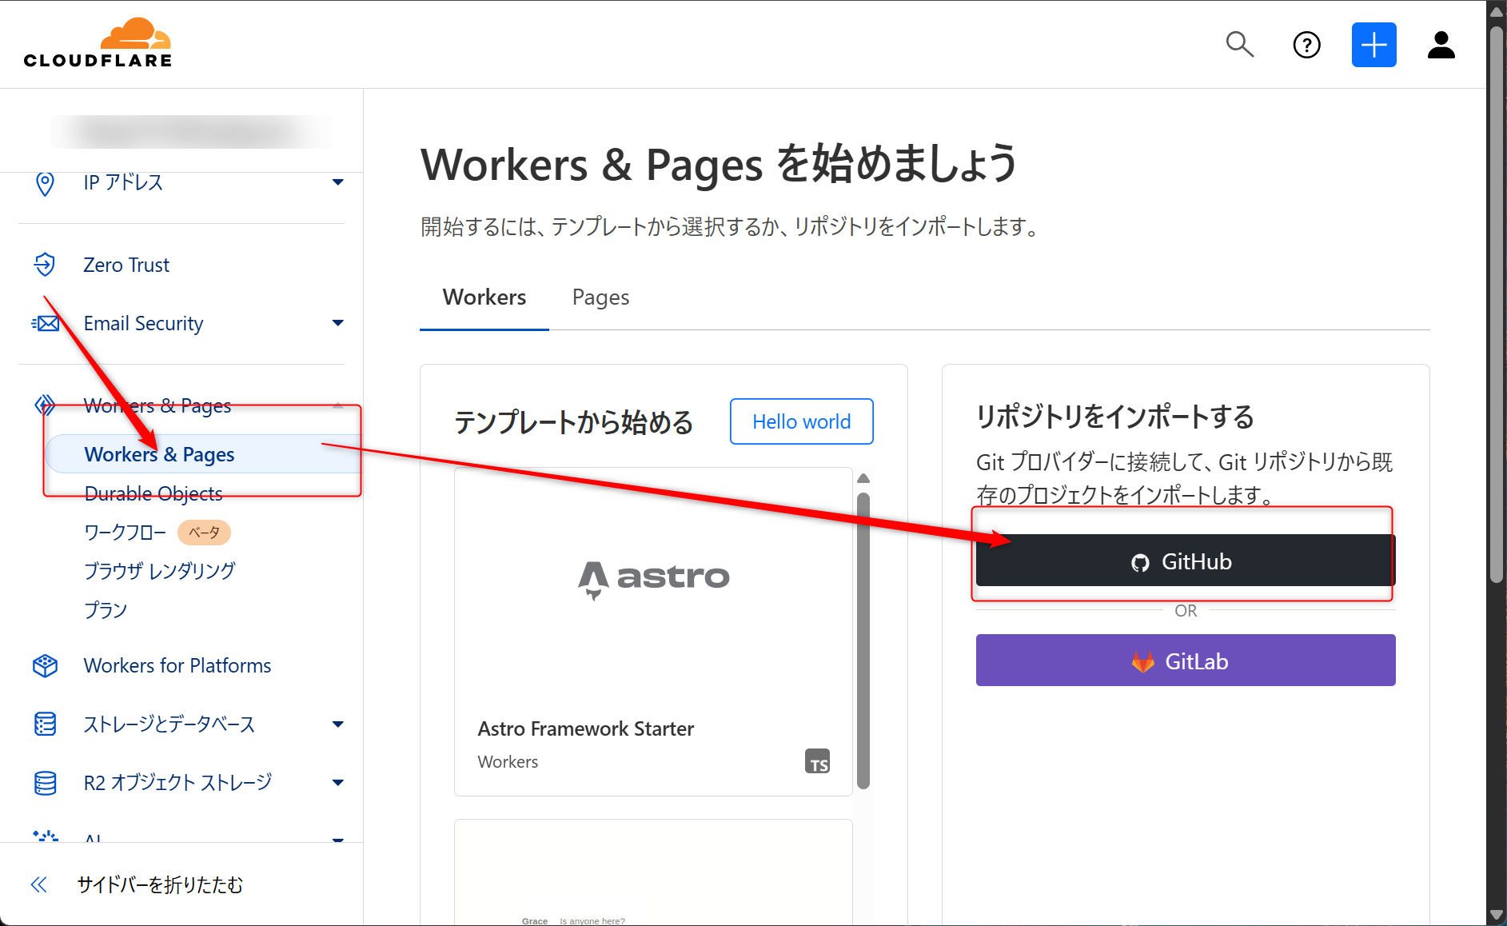Switch to the Workers tab

point(484,297)
